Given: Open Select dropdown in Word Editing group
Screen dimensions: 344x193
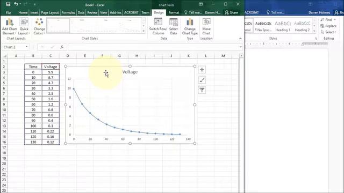Looking at the screenshot, I should point(328,32).
